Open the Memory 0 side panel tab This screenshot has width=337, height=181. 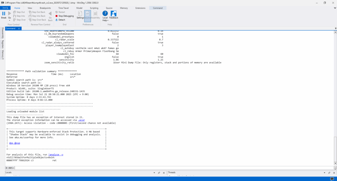[3, 54]
